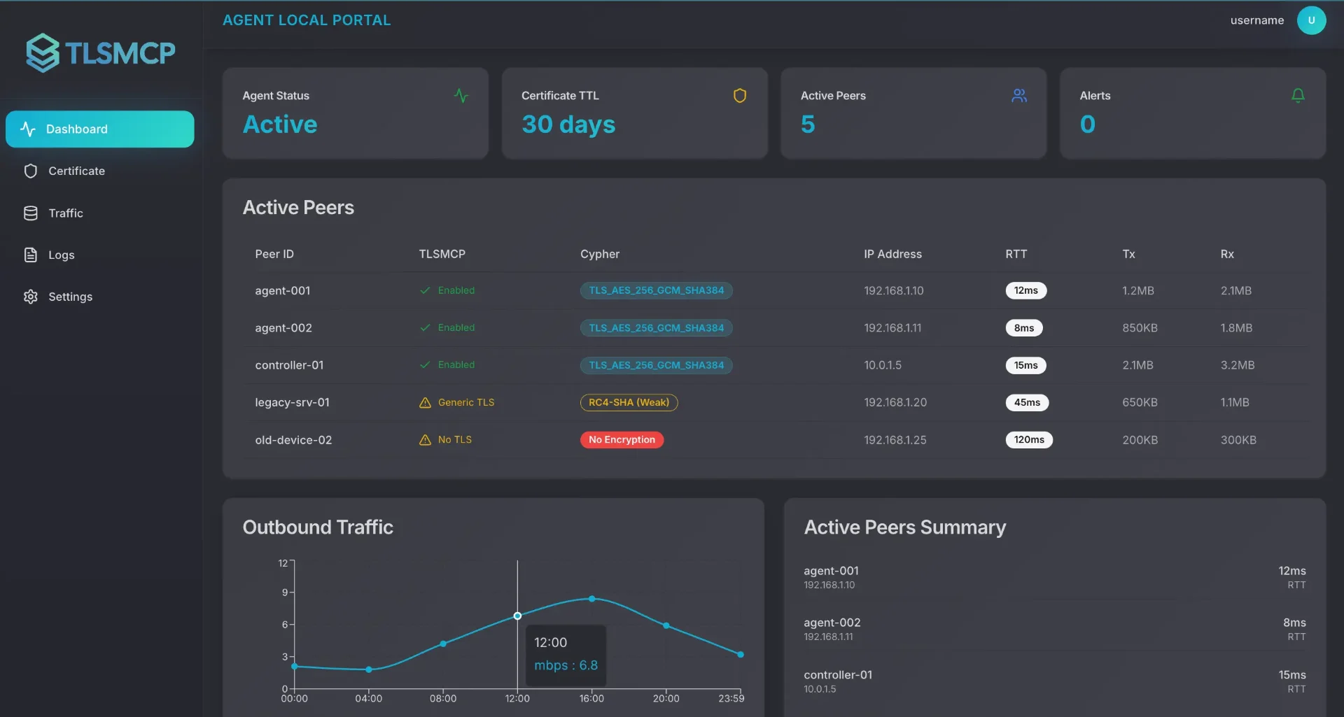Select the Dashboard icon in the sidebar

pos(28,129)
